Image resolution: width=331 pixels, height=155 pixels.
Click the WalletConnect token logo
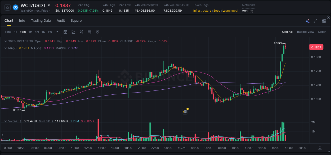tap(15, 7)
